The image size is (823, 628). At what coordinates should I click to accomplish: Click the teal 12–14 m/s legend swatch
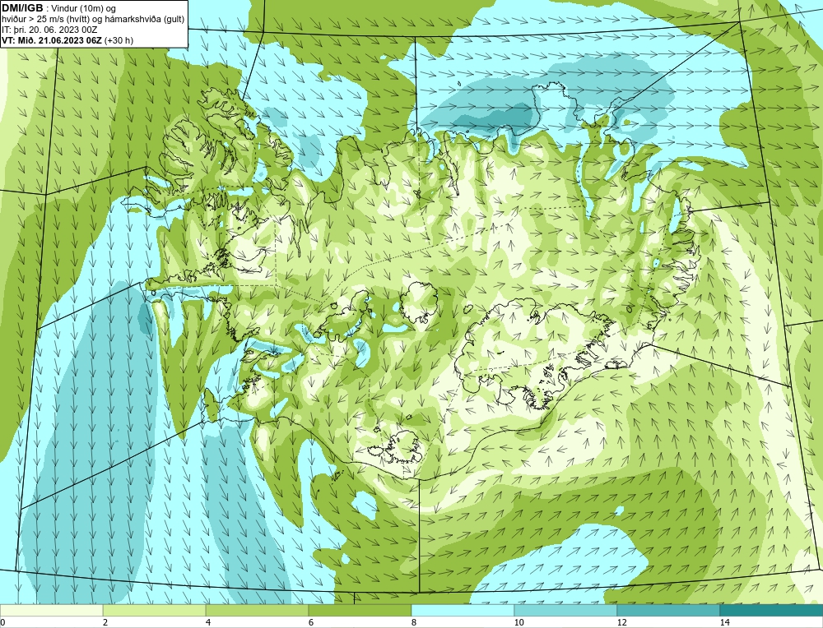[x=668, y=611]
